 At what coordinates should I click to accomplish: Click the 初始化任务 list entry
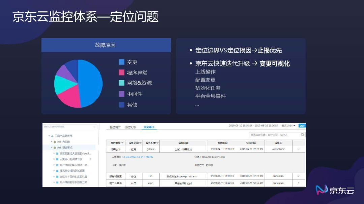208,88
